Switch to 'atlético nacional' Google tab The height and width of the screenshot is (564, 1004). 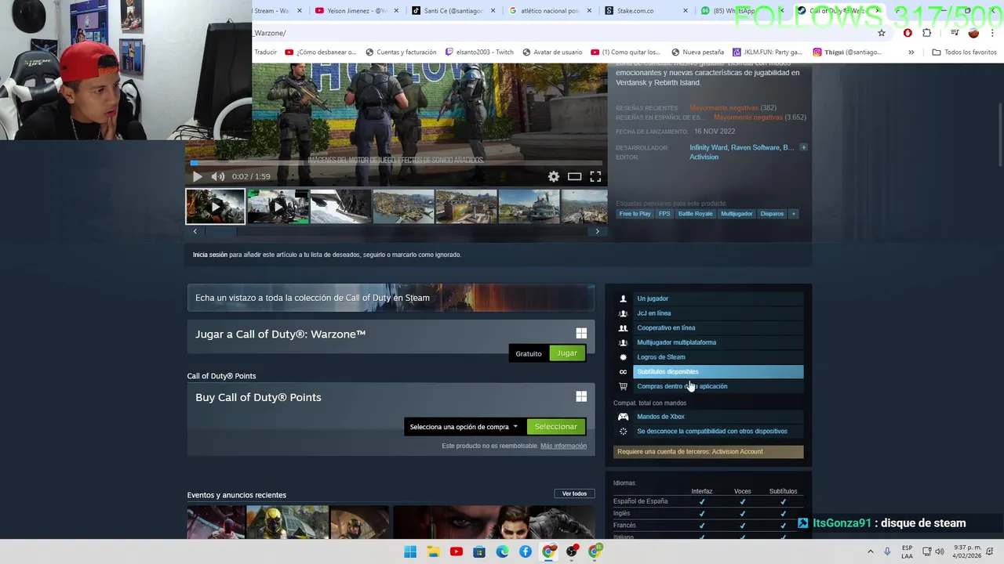point(549,11)
